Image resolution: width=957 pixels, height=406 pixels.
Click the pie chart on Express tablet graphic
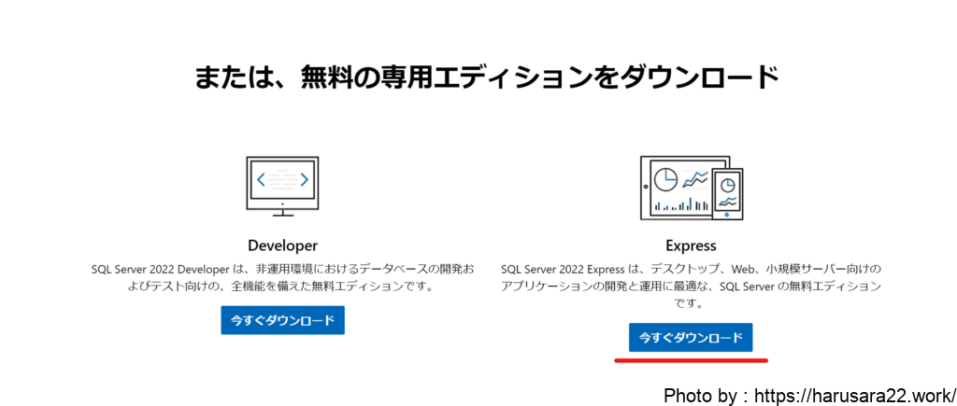[x=665, y=177]
